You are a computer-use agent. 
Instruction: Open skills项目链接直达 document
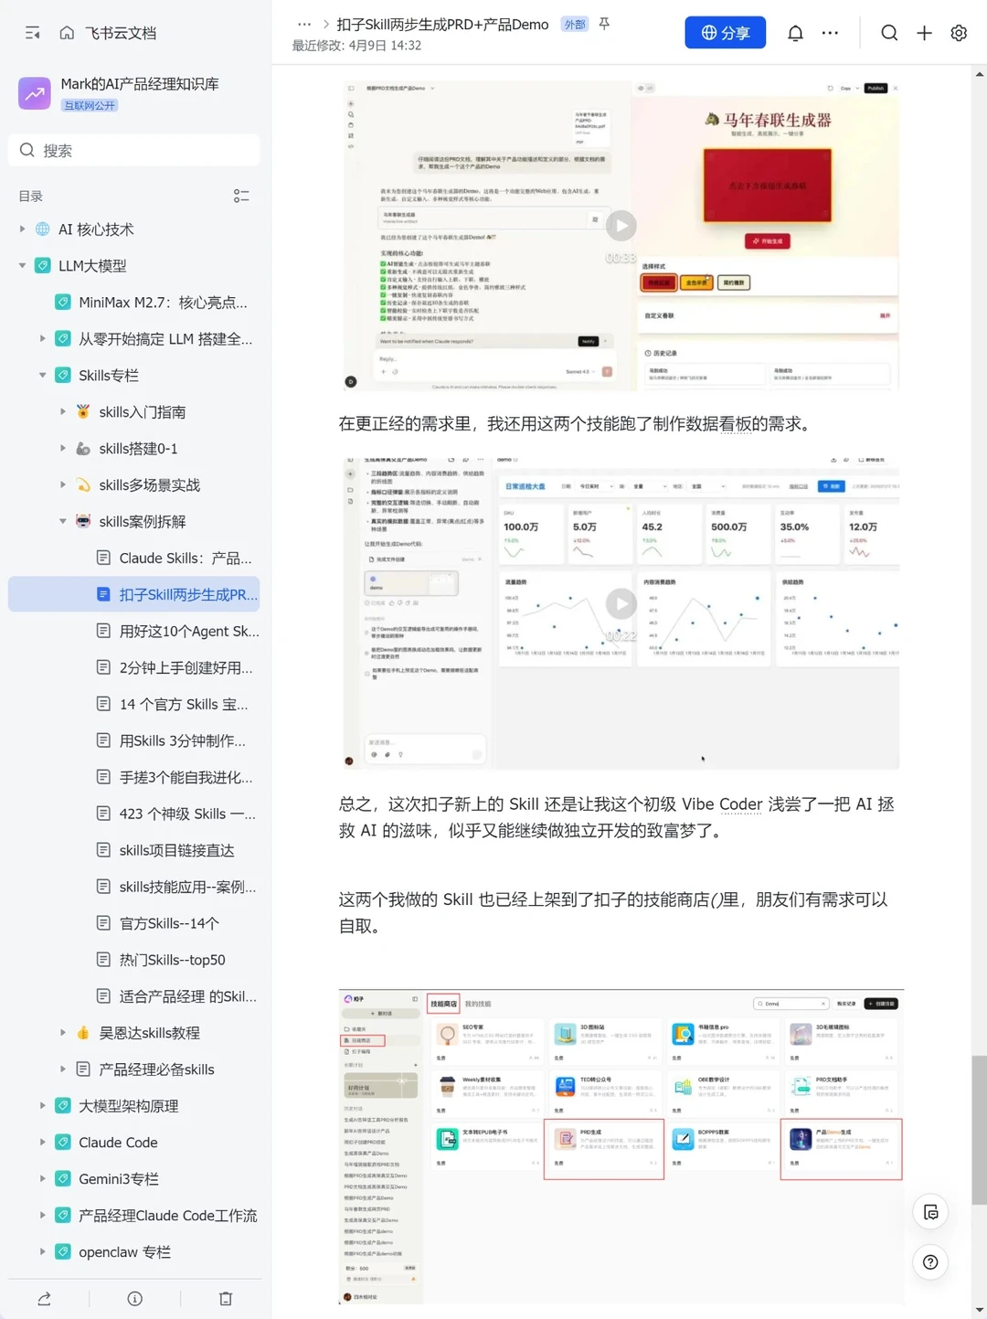[x=134, y=850]
